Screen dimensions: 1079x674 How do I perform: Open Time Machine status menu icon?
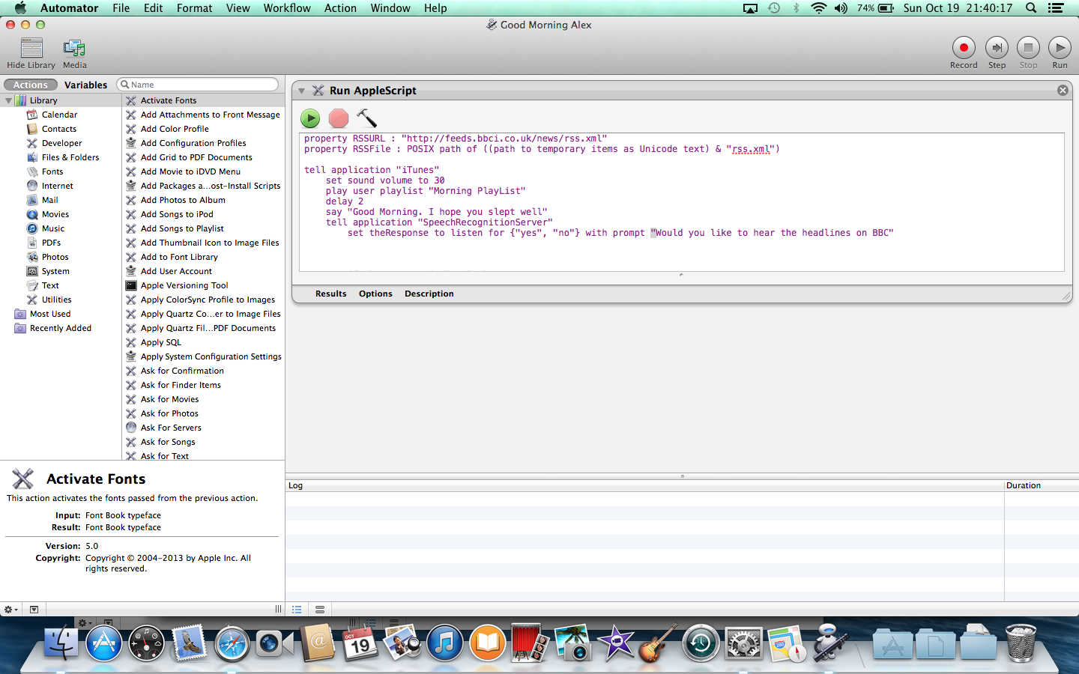[x=774, y=8]
